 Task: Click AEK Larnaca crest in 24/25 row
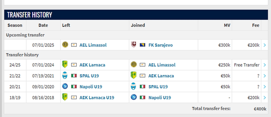pyautogui.click(x=65, y=64)
